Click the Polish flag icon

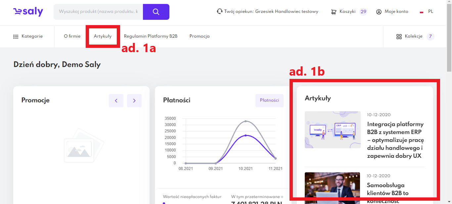(x=422, y=12)
